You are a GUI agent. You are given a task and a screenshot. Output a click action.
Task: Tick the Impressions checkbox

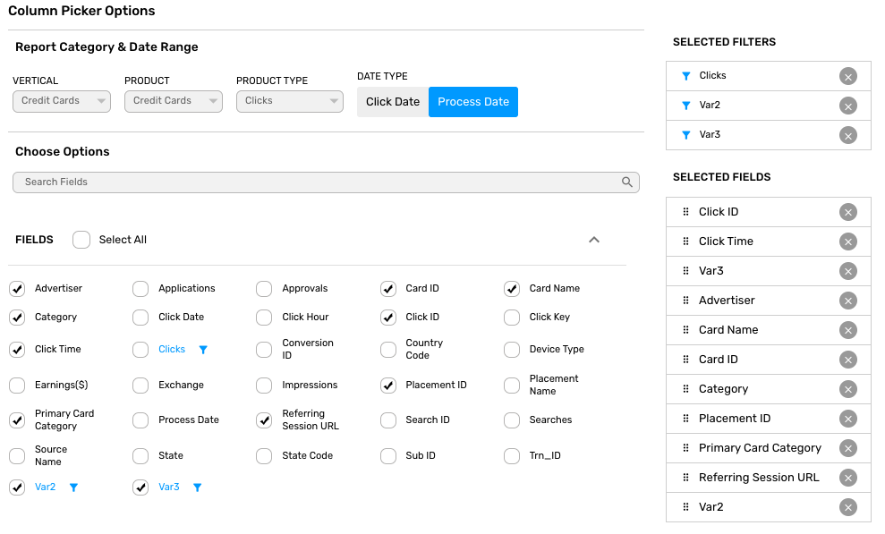[264, 386]
